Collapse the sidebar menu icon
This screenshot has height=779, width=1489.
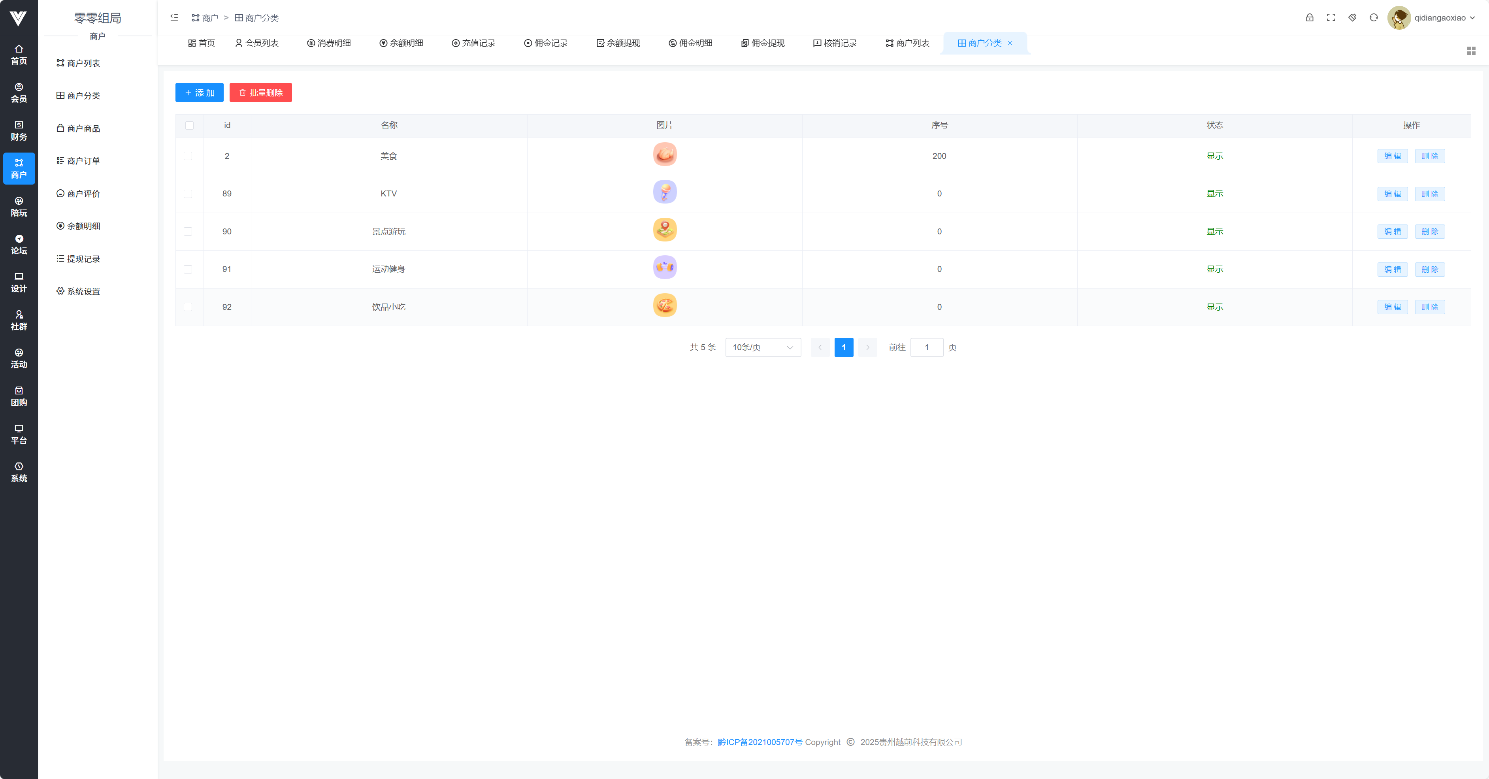(174, 18)
